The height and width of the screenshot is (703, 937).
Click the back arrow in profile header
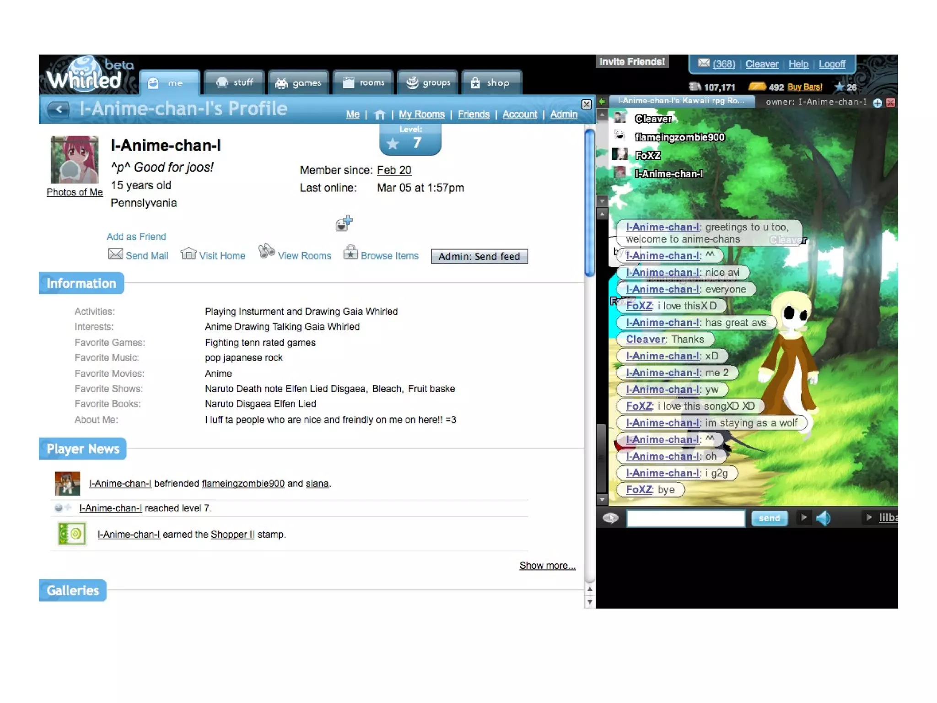[x=59, y=109]
